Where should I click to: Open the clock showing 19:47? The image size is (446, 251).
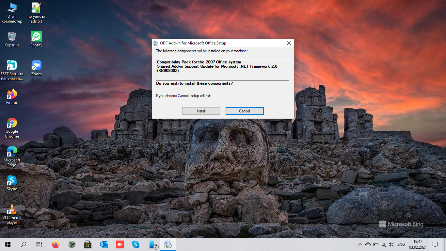(x=418, y=244)
